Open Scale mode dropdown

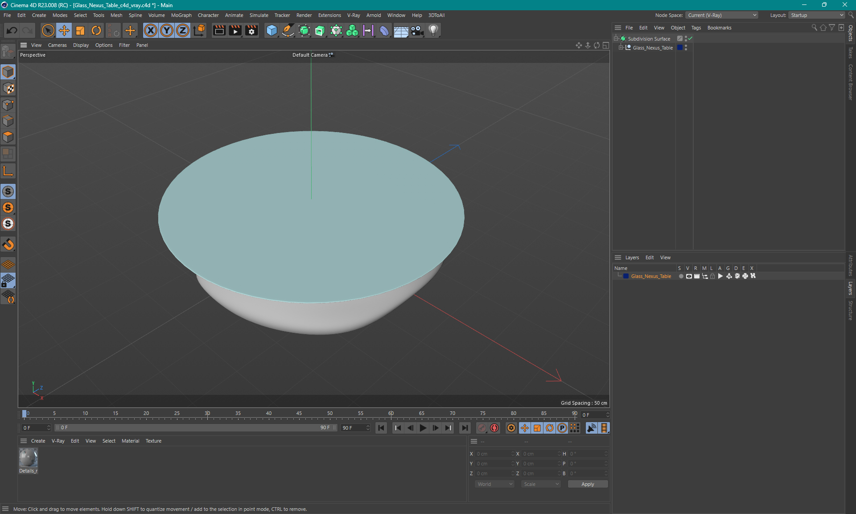click(541, 484)
